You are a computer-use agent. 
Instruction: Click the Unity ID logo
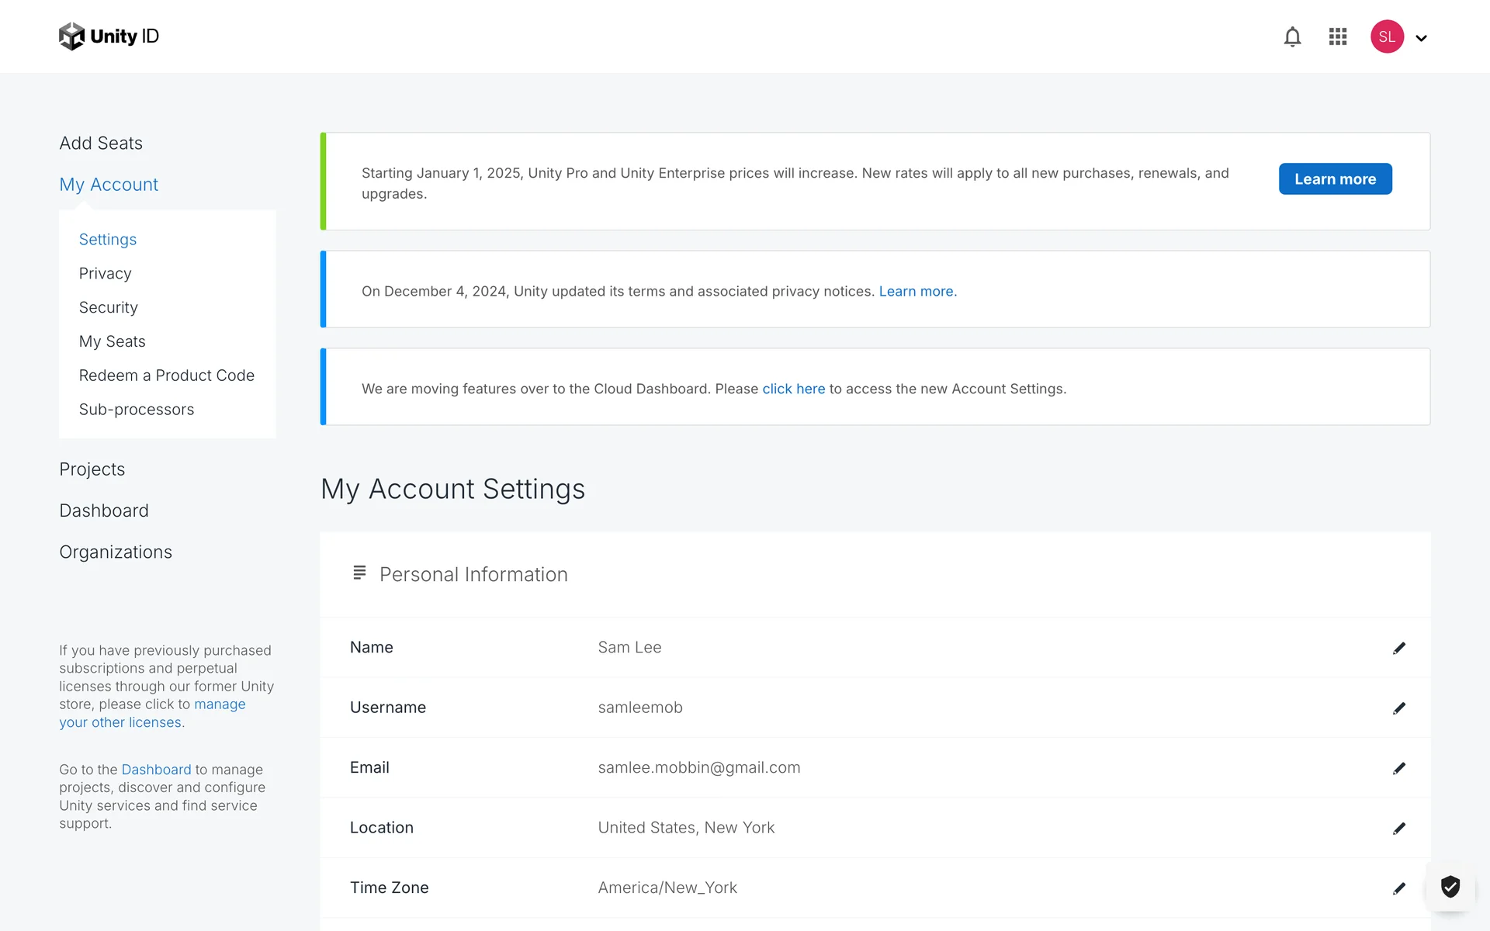[109, 36]
